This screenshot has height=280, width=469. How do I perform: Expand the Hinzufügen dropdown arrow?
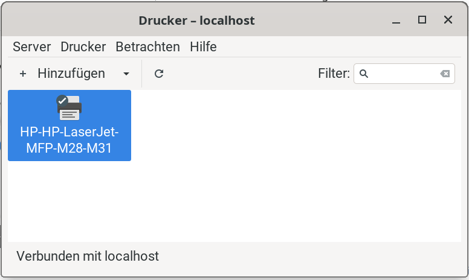click(126, 74)
